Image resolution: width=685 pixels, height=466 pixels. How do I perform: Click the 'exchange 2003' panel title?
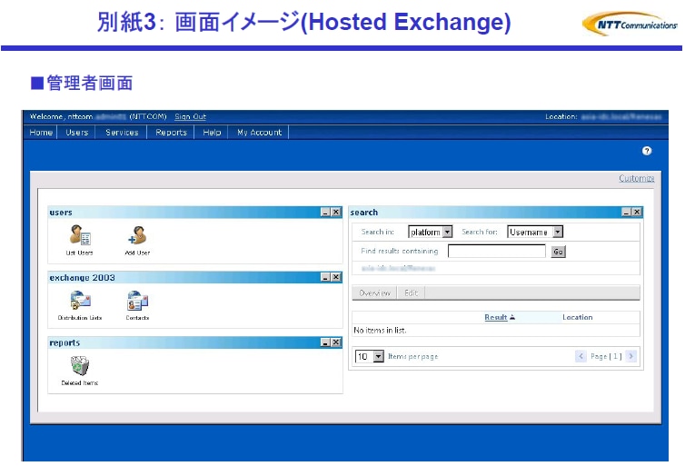coord(82,278)
